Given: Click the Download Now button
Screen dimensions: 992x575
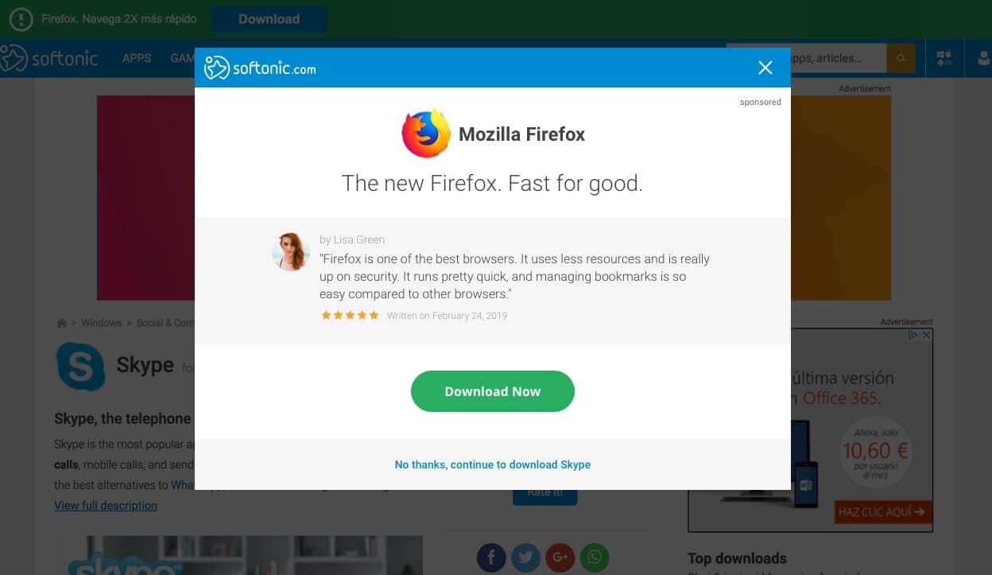Looking at the screenshot, I should (x=493, y=390).
